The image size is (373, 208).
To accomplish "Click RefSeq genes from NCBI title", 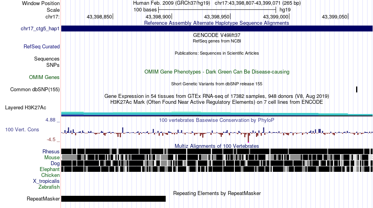I will (x=217, y=41).
